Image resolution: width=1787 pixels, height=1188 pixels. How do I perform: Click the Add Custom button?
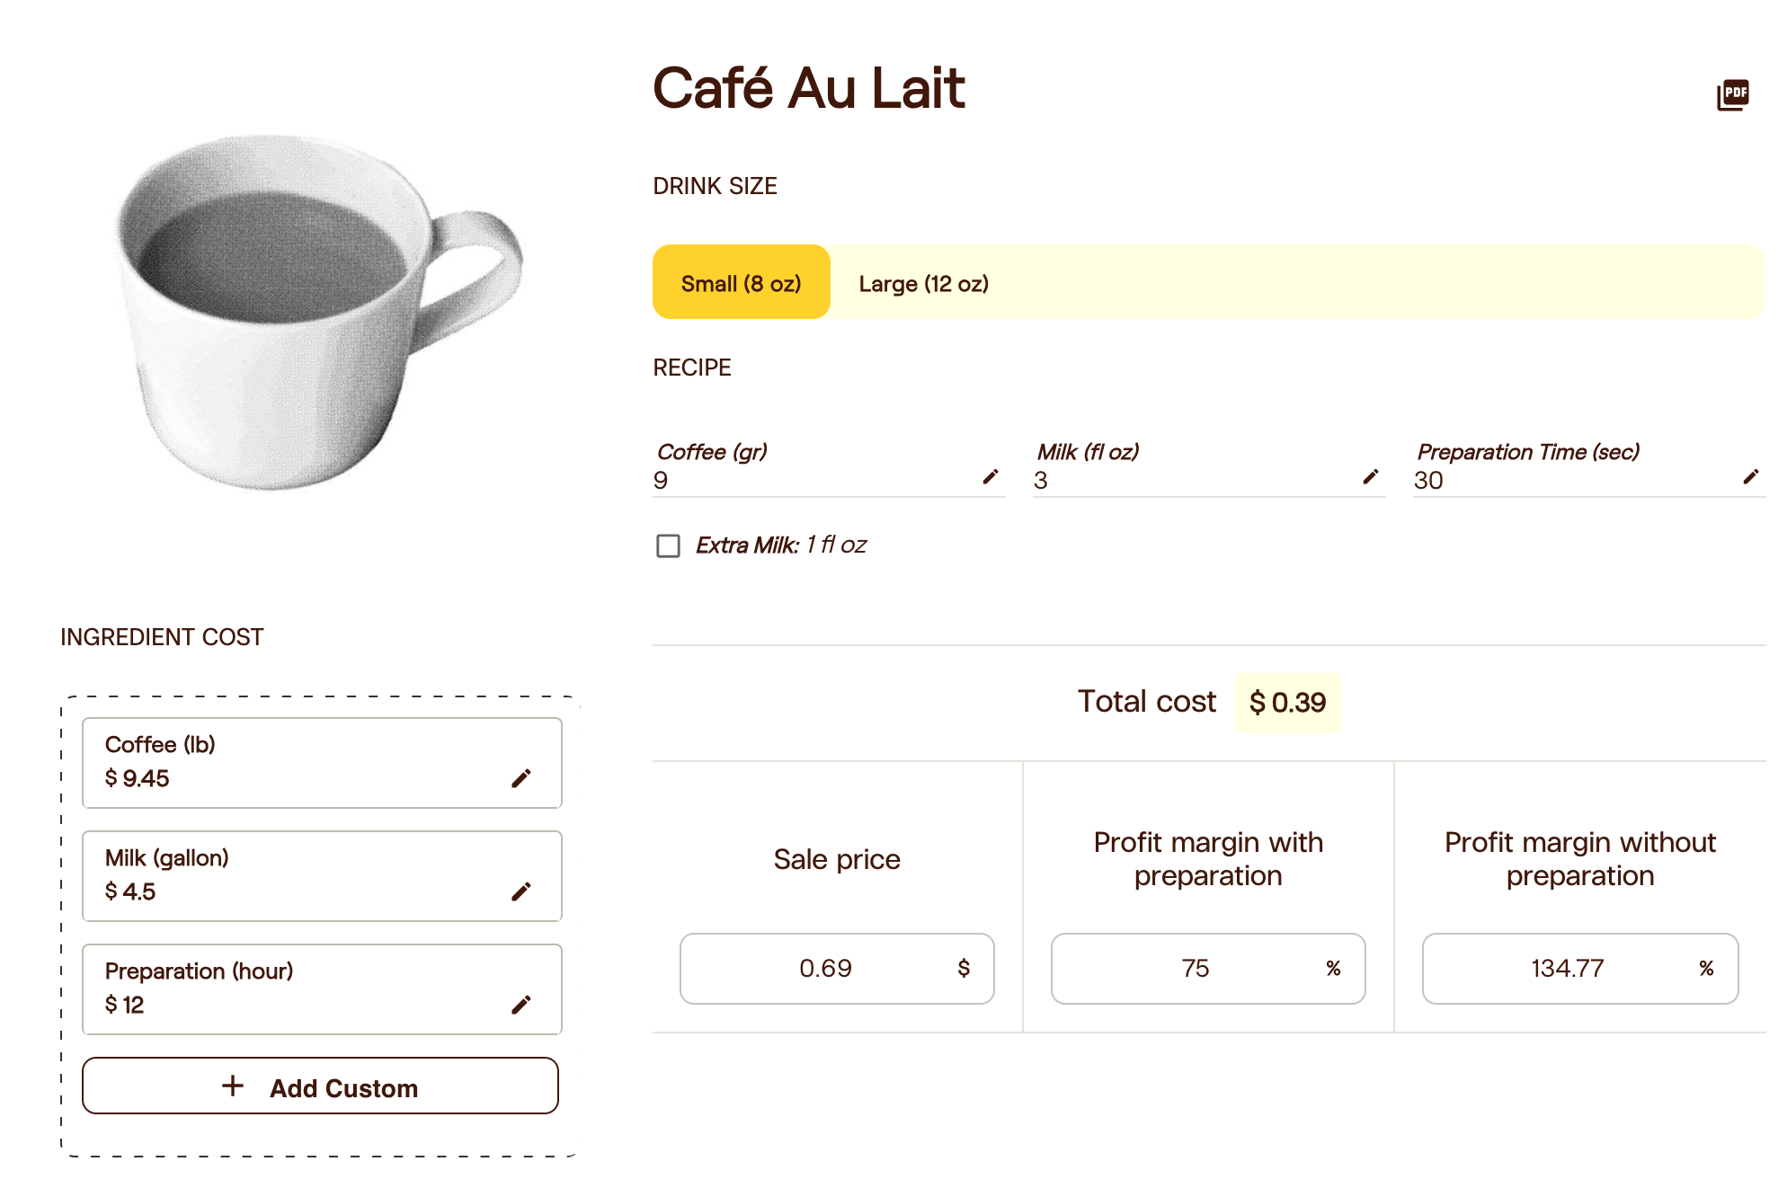click(x=320, y=1086)
